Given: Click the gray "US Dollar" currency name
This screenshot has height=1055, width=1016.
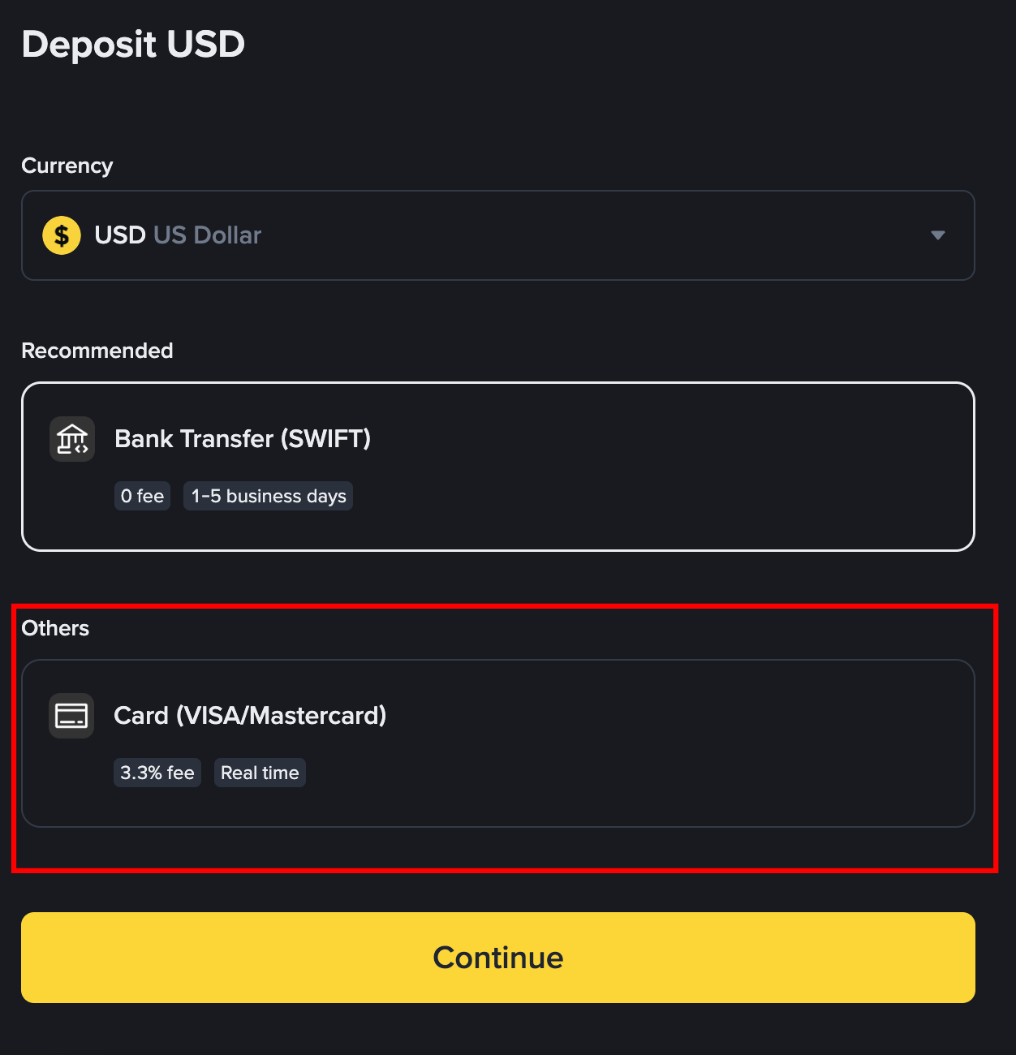Looking at the screenshot, I should [x=208, y=235].
